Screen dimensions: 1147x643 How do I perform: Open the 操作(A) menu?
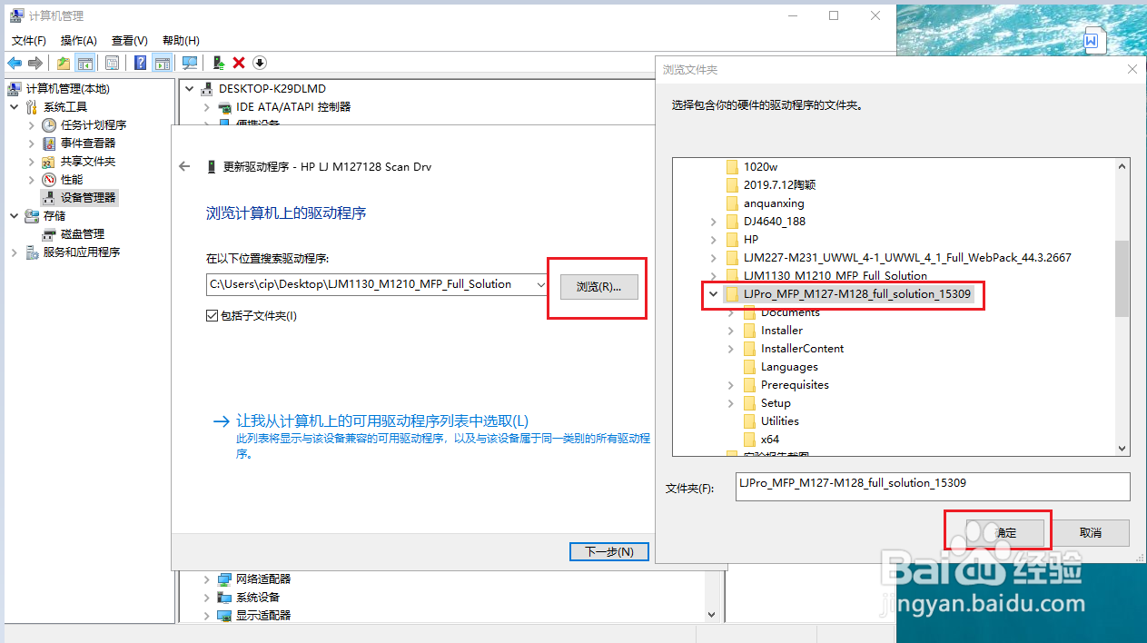click(79, 41)
